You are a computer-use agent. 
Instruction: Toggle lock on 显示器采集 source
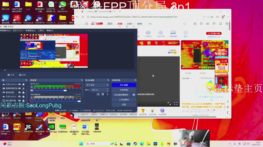(23, 101)
